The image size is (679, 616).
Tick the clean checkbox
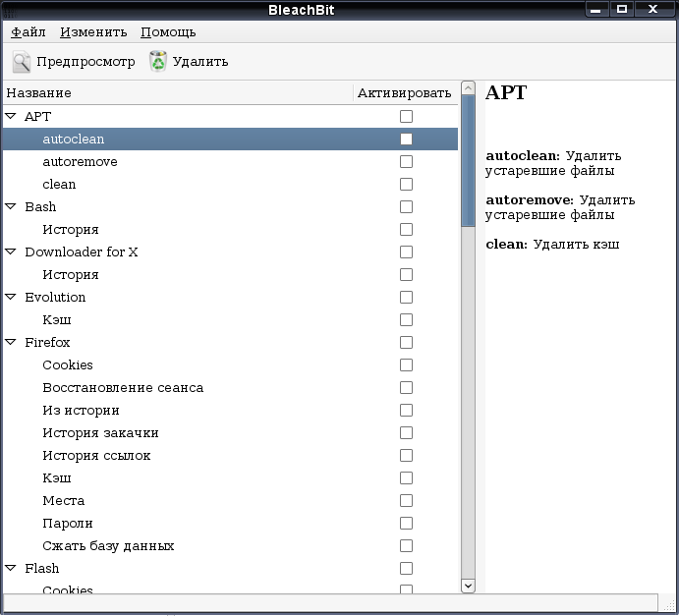(406, 184)
